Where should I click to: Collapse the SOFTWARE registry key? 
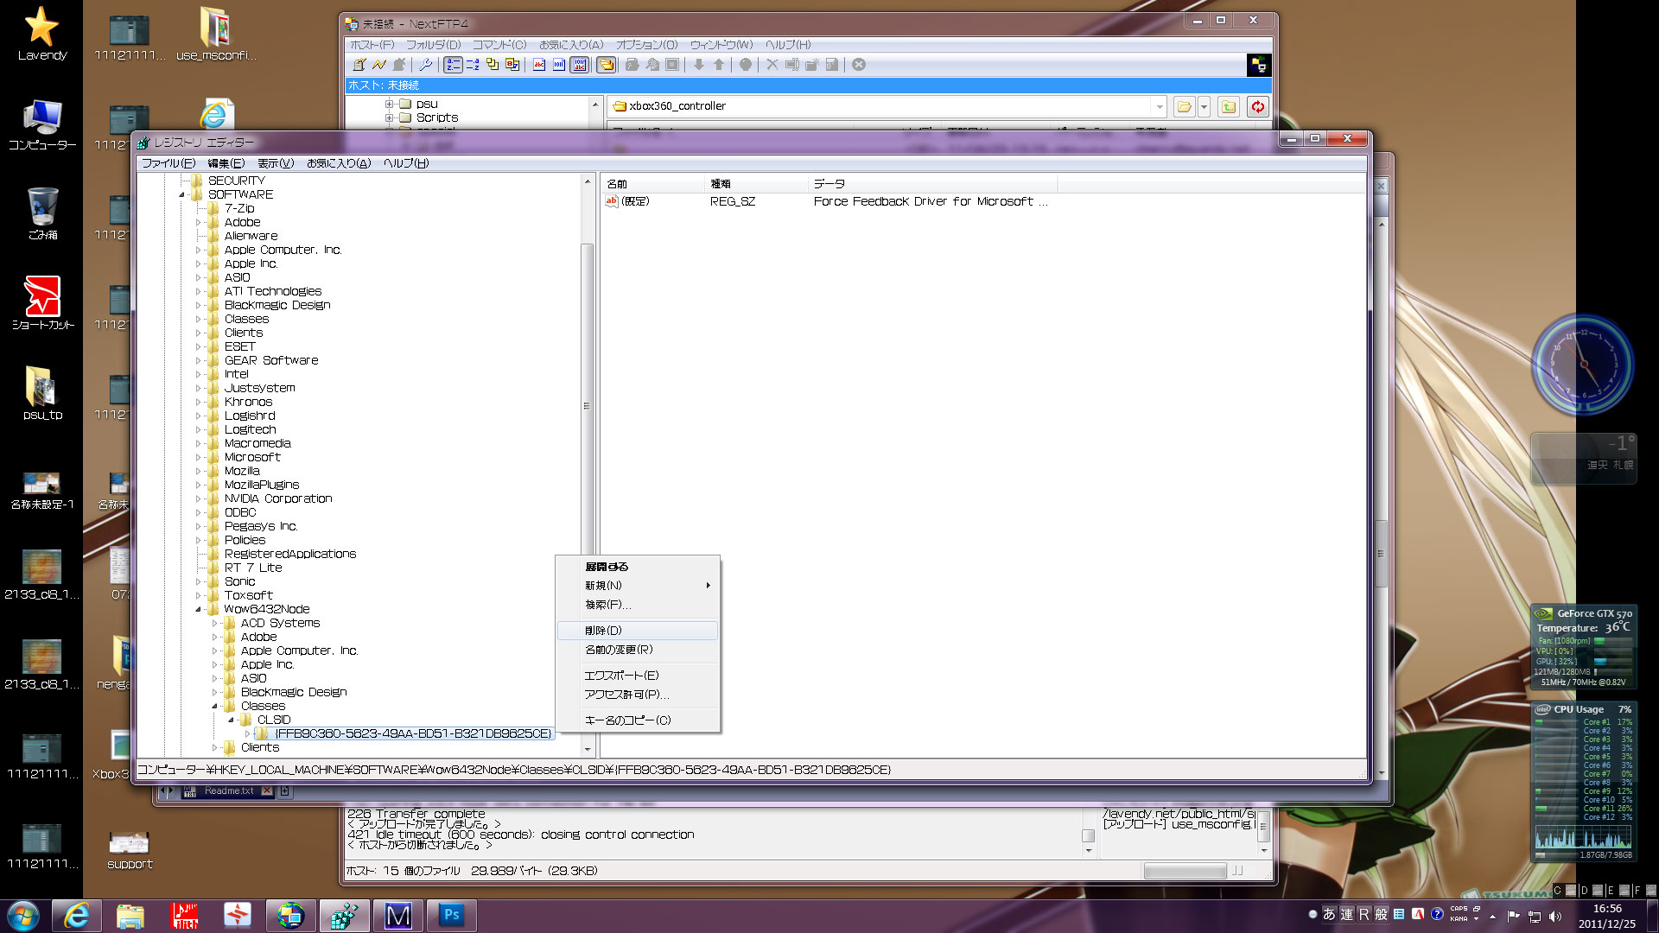point(182,195)
